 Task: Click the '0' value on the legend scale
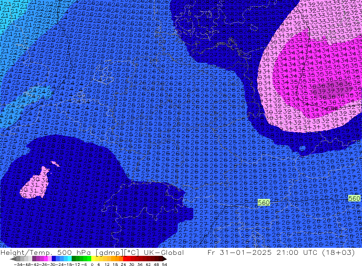92,265
